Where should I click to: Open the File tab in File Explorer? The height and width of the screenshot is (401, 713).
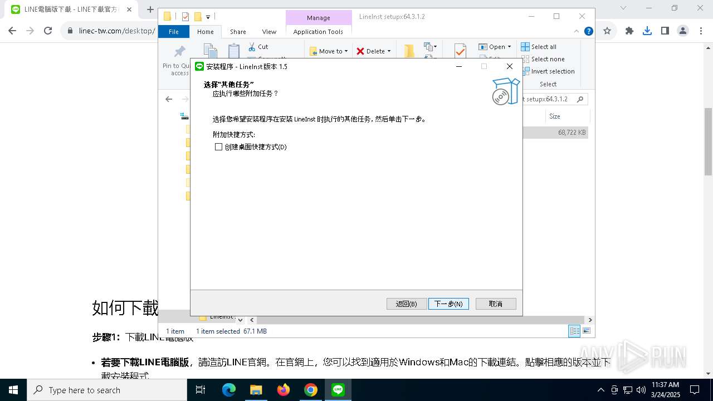pyautogui.click(x=174, y=32)
